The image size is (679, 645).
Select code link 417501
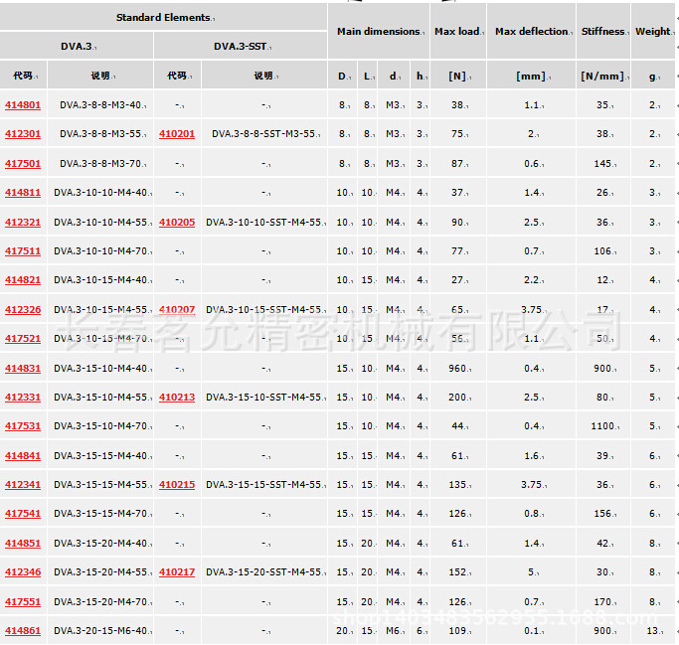(23, 163)
